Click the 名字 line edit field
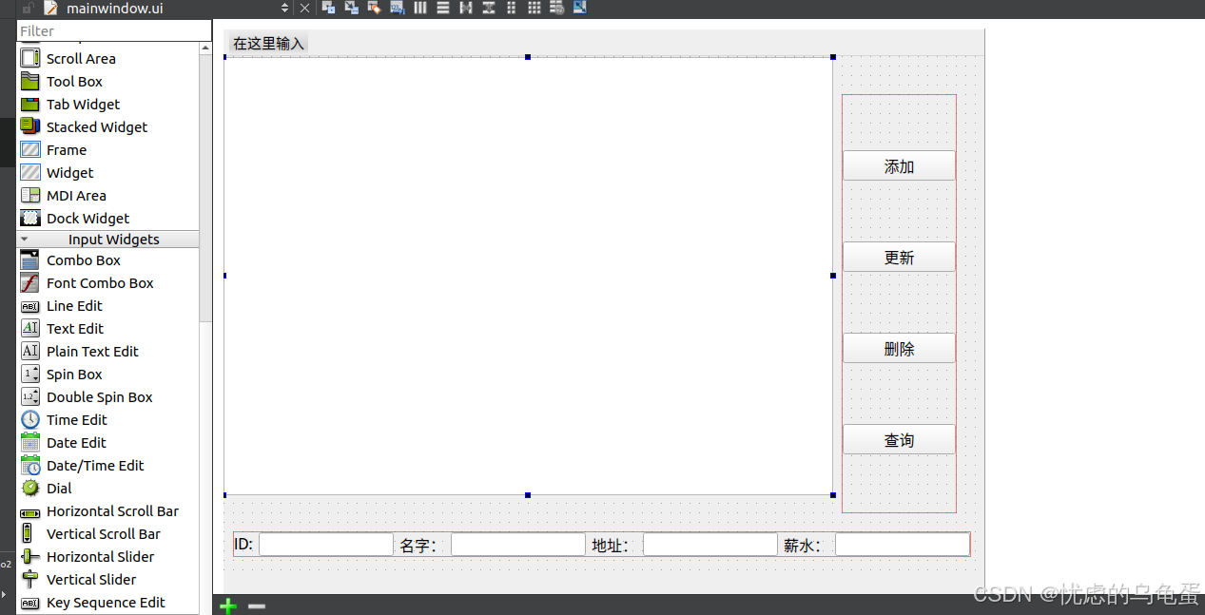 518,545
